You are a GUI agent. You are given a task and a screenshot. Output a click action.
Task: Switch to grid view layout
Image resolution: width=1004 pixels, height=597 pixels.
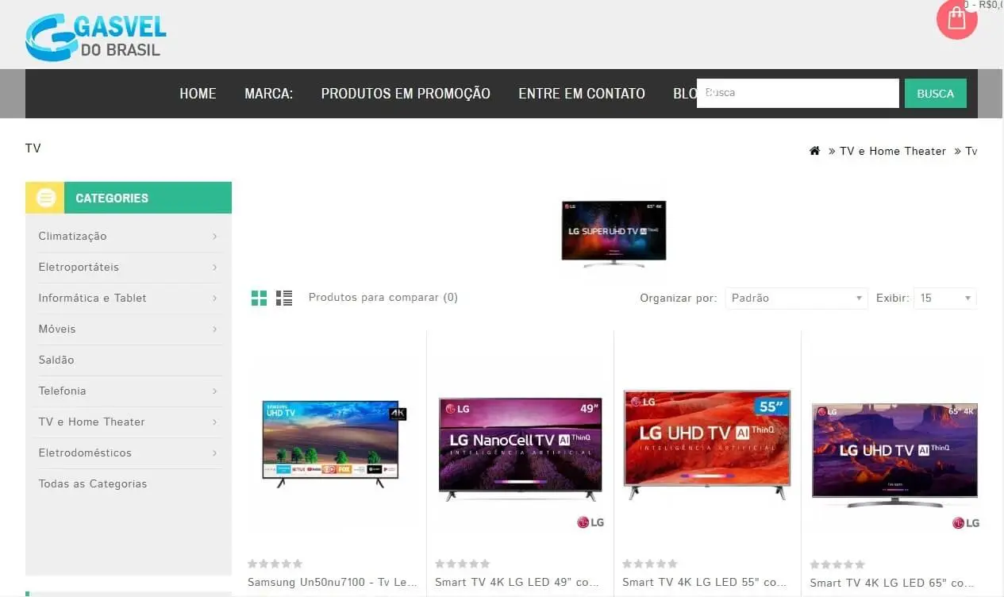(259, 298)
